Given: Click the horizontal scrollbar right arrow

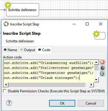Looking at the screenshot, I should coord(91,85).
